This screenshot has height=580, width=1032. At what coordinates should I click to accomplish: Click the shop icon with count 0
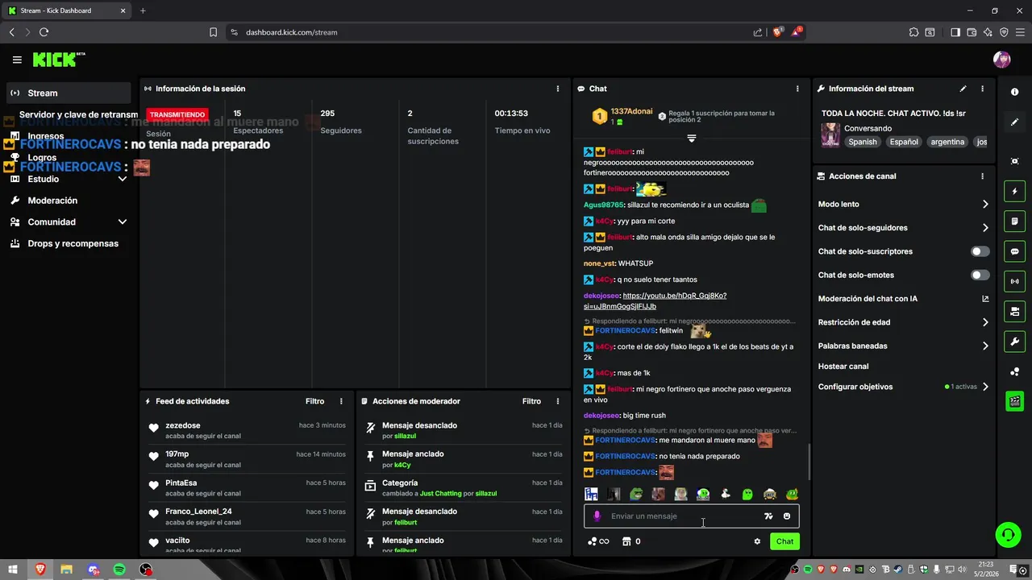coord(631,541)
